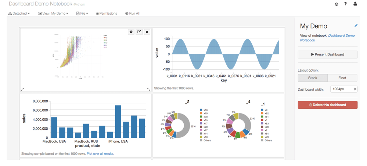The height and width of the screenshot is (166, 367).
Task: Click the clock icon in top-right header
Action: click(337, 4)
